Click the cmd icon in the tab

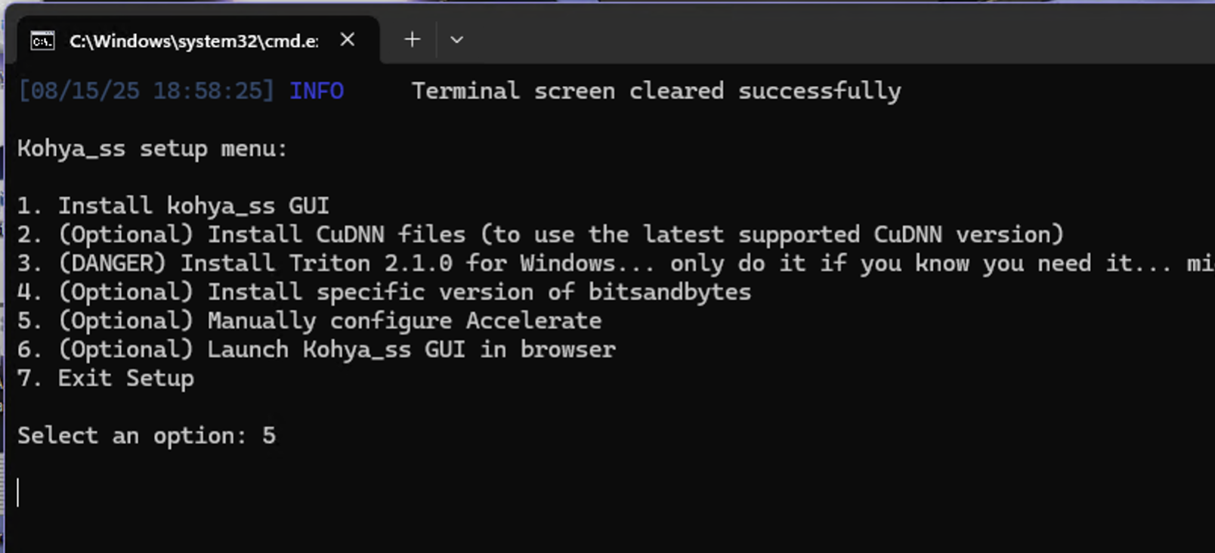(x=42, y=40)
